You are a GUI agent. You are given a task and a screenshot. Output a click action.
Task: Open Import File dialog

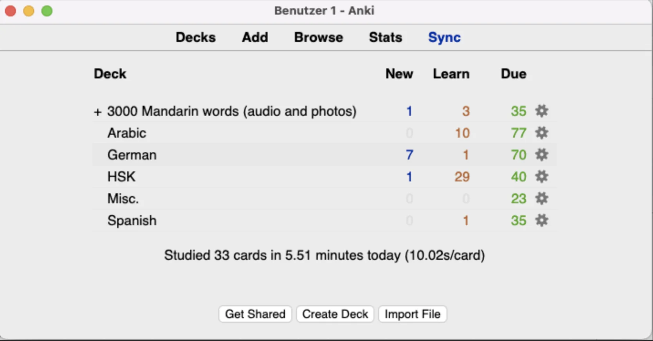point(412,314)
